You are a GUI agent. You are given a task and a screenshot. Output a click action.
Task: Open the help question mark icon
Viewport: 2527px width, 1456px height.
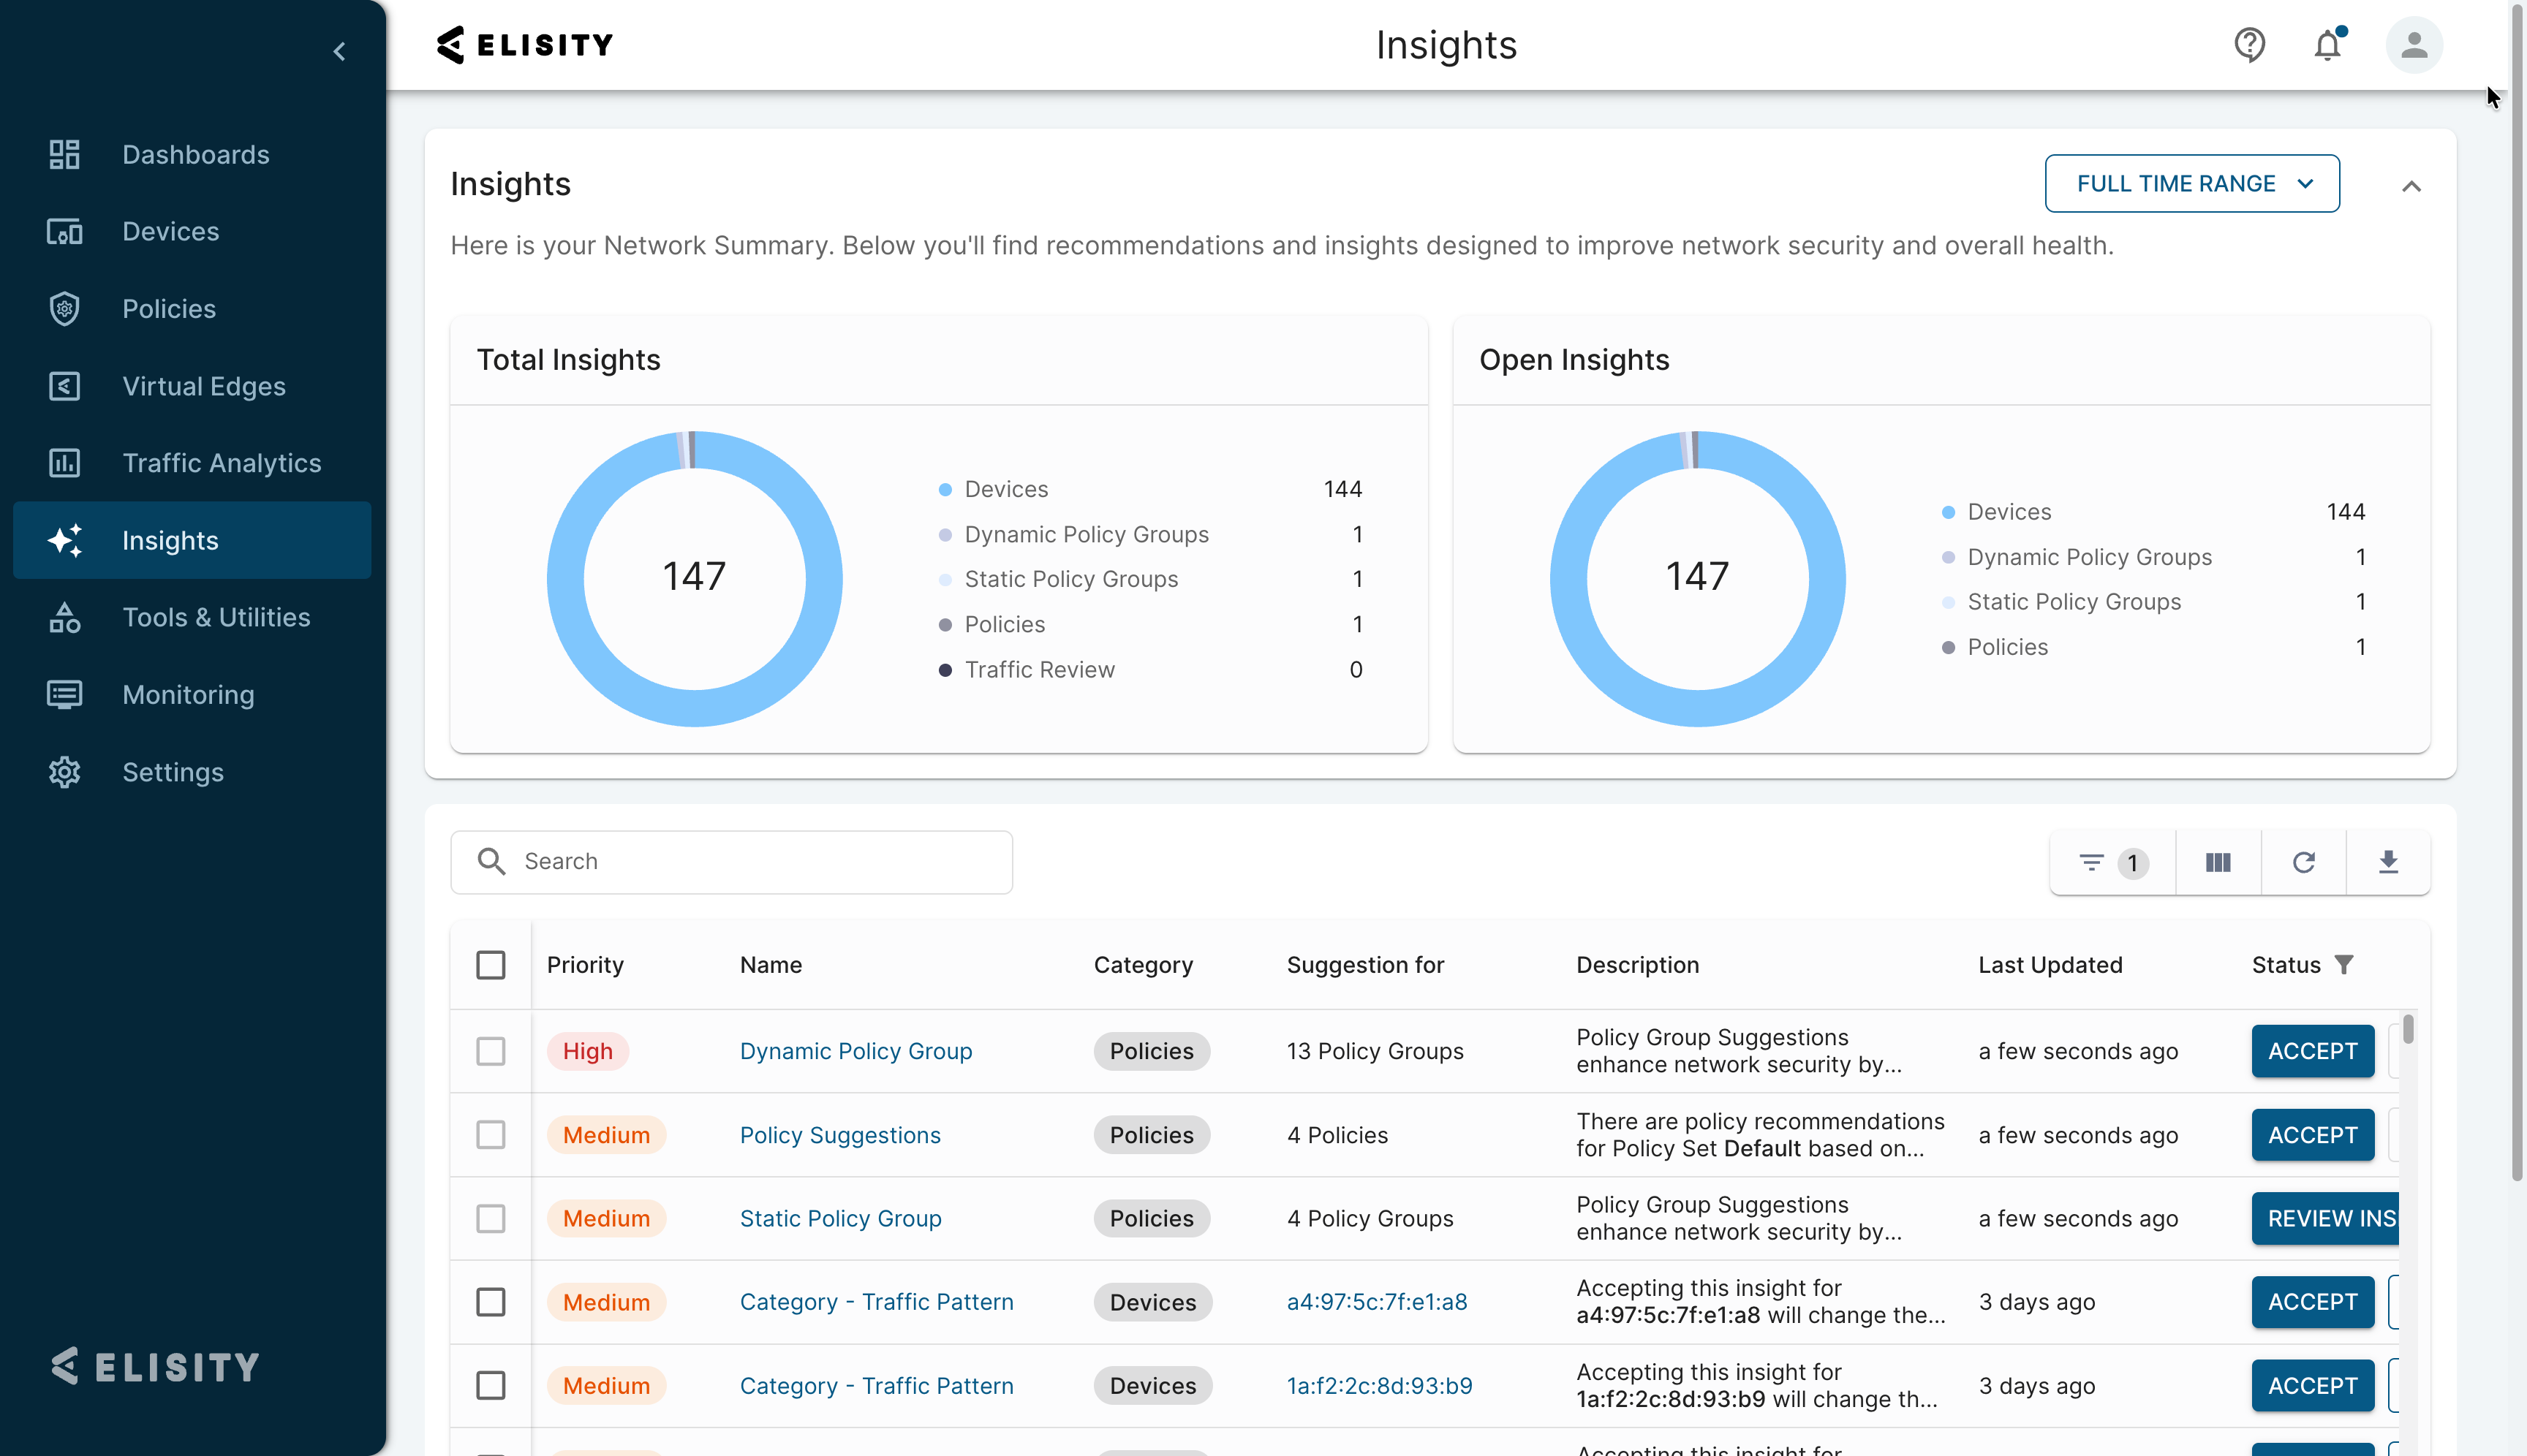point(2250,45)
